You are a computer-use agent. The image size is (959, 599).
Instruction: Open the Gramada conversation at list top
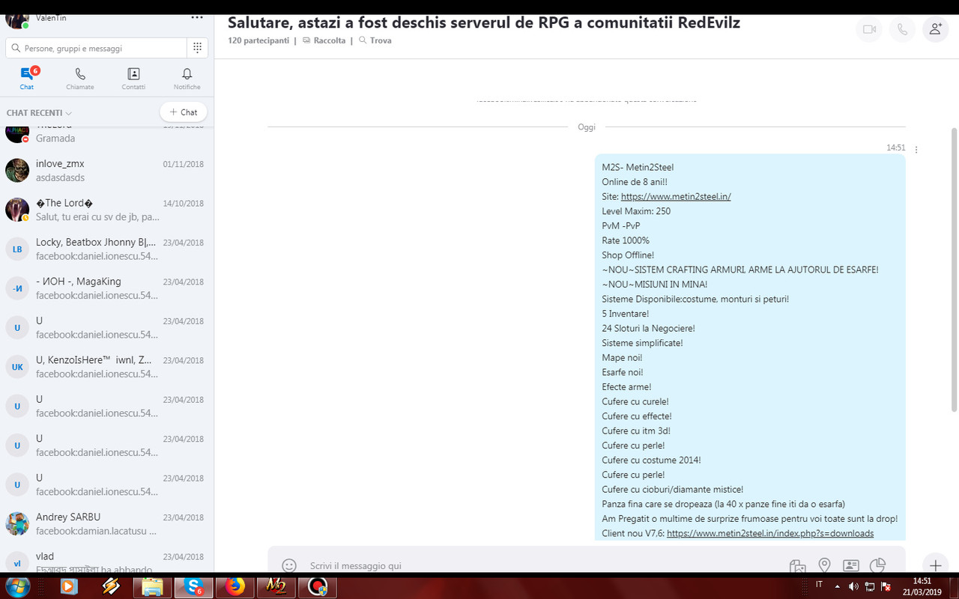coord(107,136)
